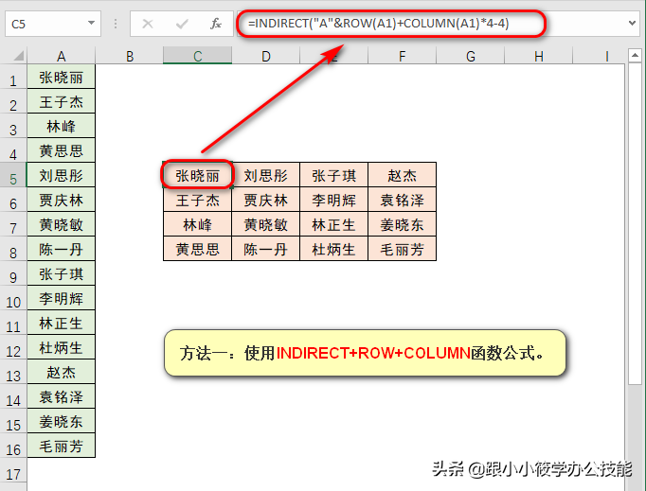Viewport: 646px width, 491px height.
Task: Select cell E7 with 林正生
Action: coord(333,224)
